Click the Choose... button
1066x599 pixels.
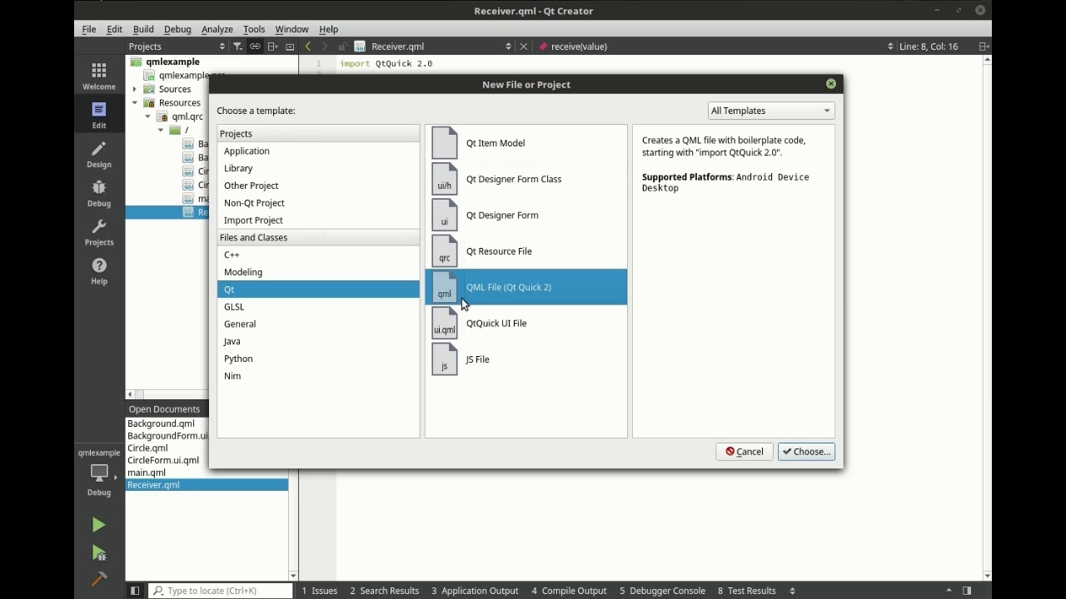(x=806, y=452)
